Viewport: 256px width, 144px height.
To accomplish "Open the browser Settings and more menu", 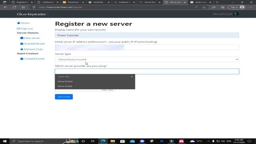I will pos(250,7).
